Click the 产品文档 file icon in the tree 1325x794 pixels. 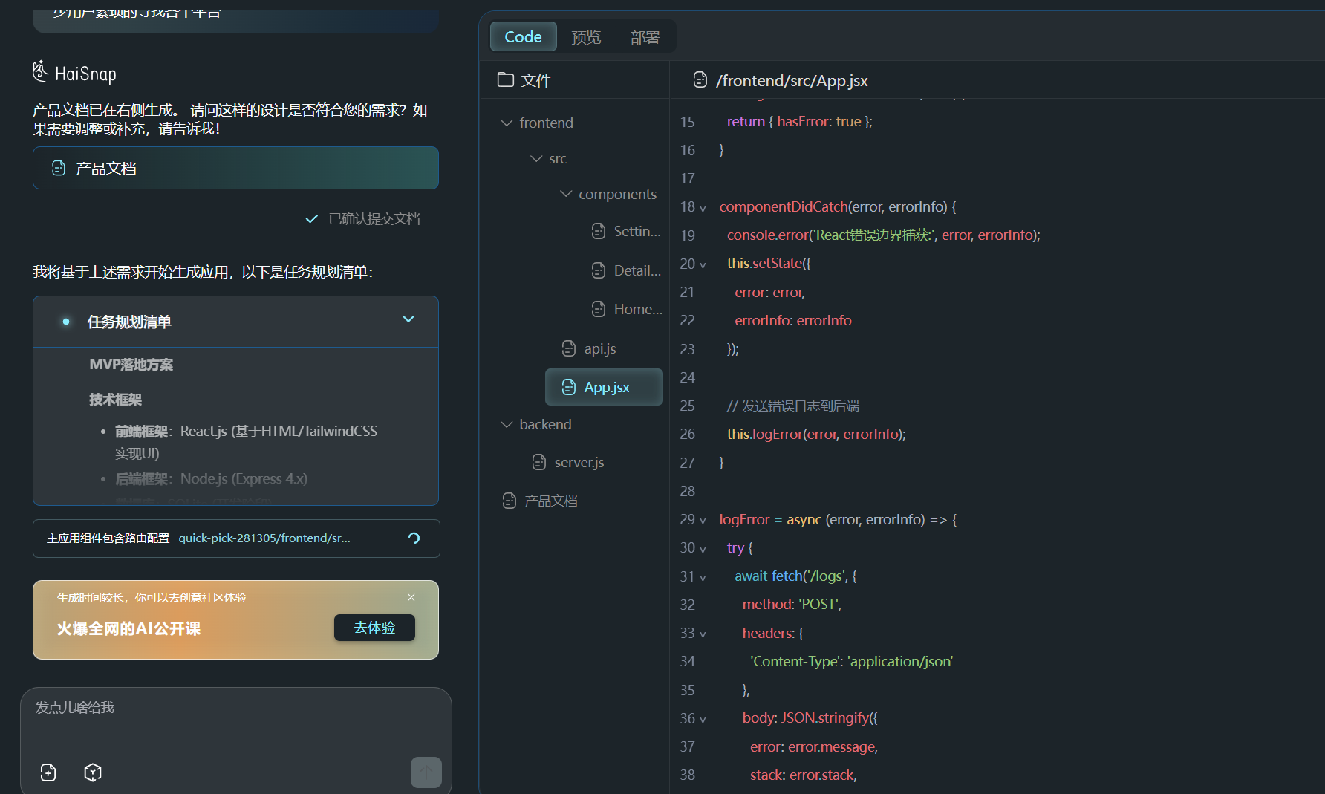click(x=509, y=501)
